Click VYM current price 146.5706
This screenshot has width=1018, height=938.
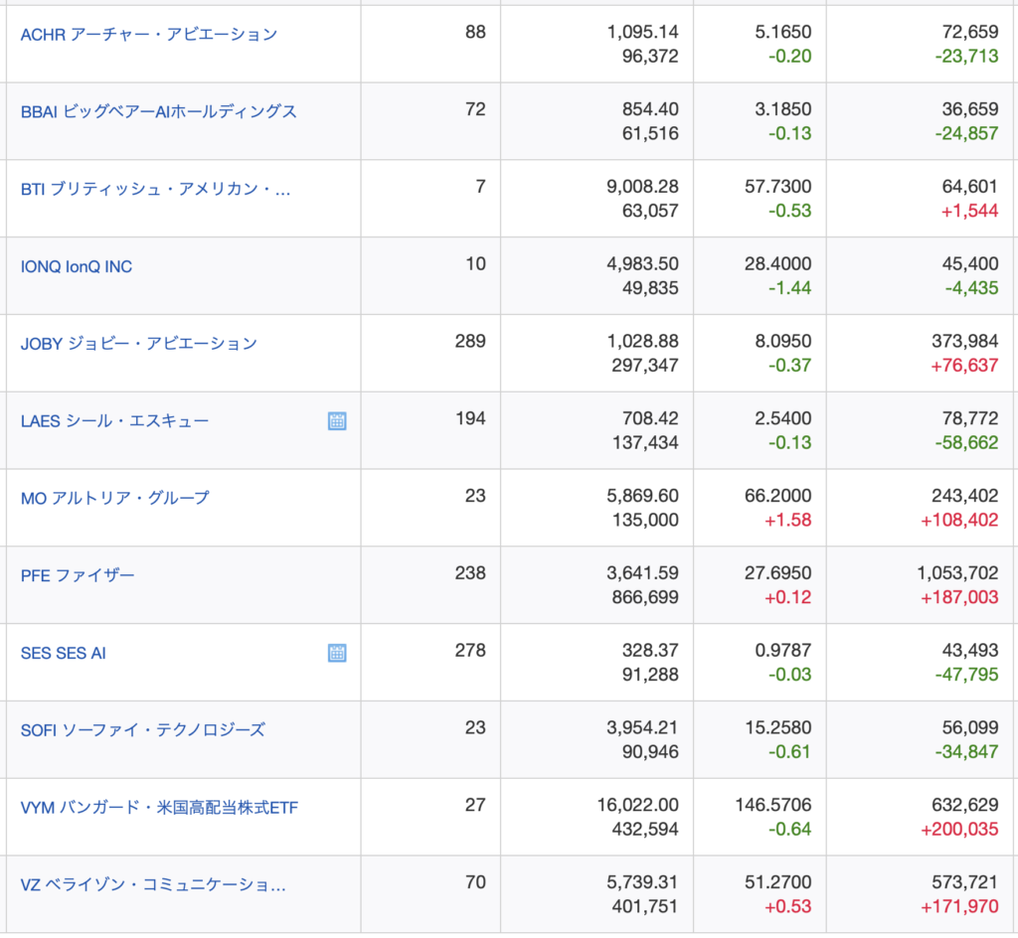[772, 806]
